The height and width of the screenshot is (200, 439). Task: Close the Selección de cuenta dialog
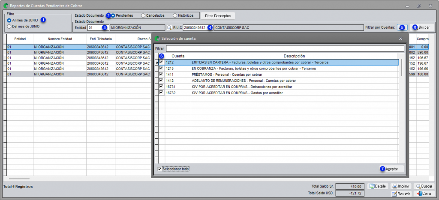[x=400, y=38]
